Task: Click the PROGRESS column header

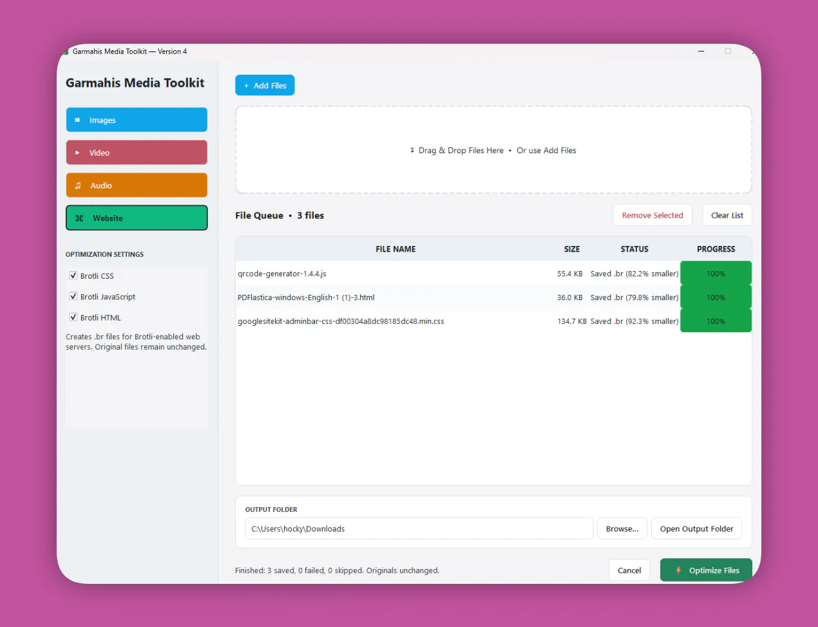Action: click(x=716, y=249)
